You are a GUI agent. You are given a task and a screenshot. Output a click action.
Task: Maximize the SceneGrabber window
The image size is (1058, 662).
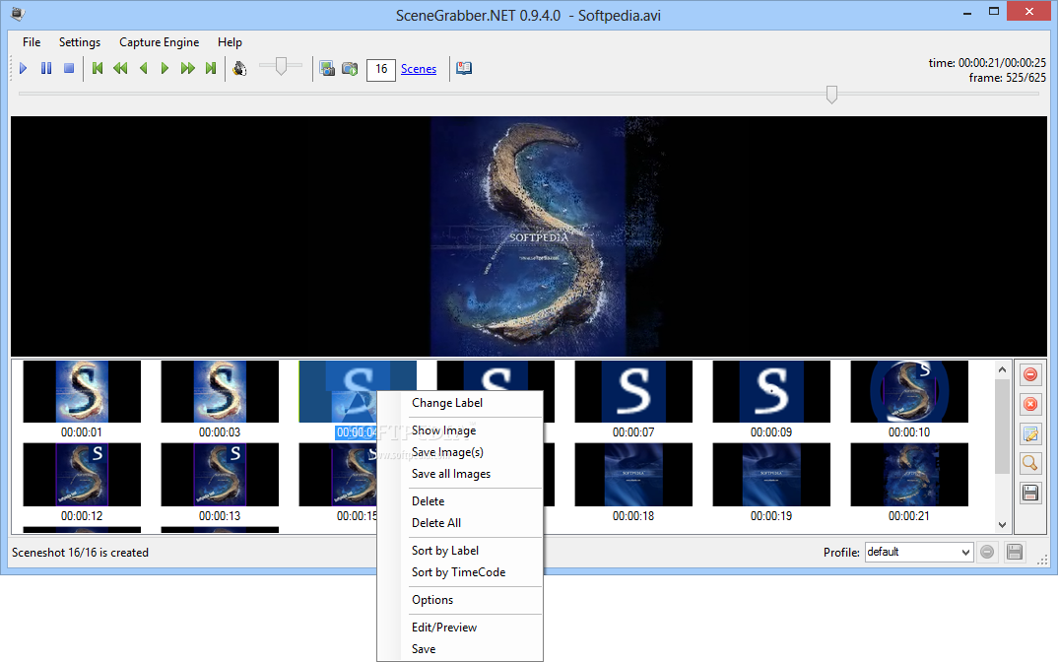994,12
